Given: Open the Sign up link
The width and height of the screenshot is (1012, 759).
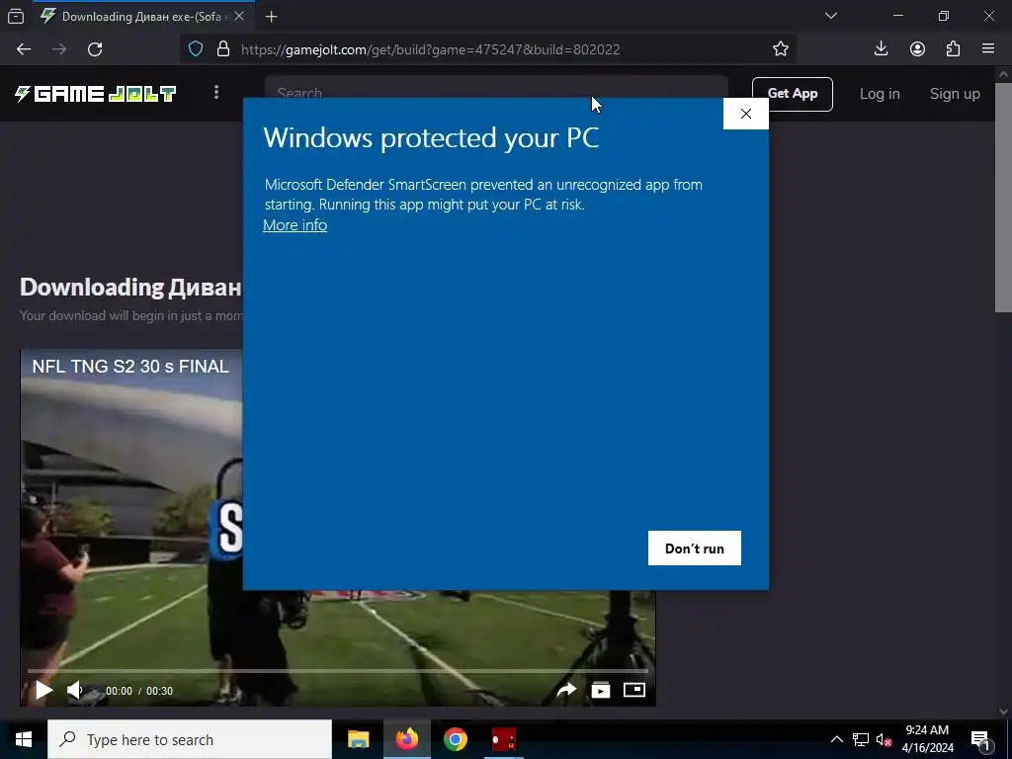Looking at the screenshot, I should 955,94.
